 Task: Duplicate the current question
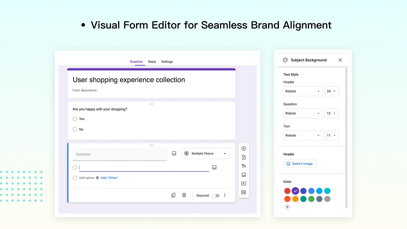pyautogui.click(x=173, y=195)
